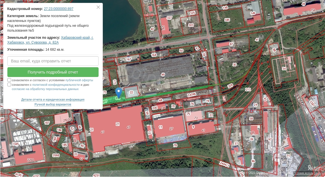Expand 'Детали отчета и юридическая информация'

[53, 99]
